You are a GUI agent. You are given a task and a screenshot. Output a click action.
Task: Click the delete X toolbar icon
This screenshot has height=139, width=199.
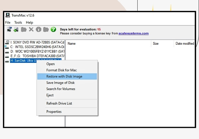click(31, 29)
